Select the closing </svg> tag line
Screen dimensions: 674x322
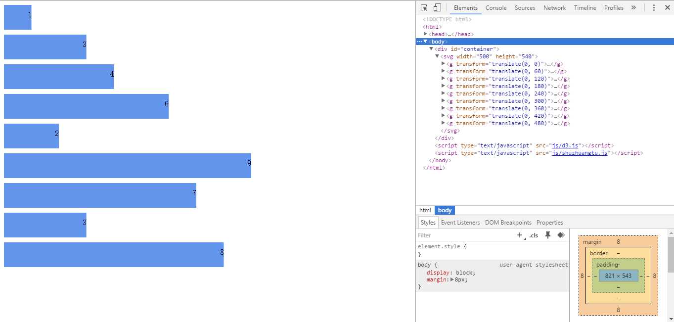[x=450, y=131]
